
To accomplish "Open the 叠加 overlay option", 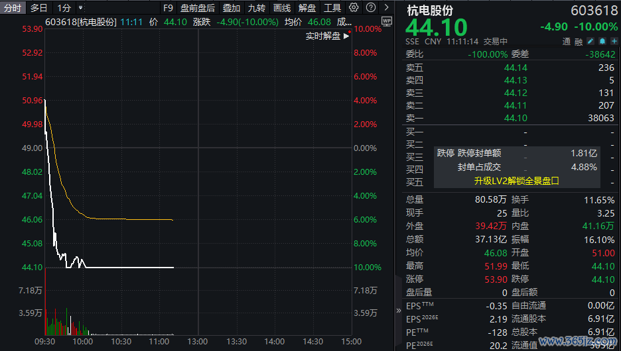I will tap(232, 7).
